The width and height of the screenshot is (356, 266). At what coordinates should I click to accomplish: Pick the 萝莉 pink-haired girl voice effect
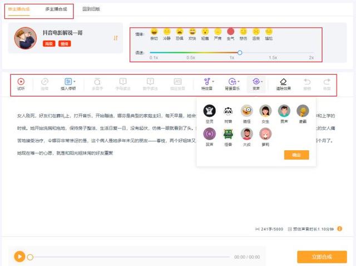[x=265, y=134]
